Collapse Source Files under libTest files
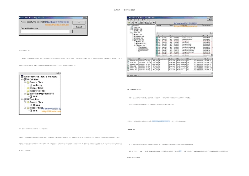Image resolution: width=249 pixels, height=176 pixels. click(25, 102)
